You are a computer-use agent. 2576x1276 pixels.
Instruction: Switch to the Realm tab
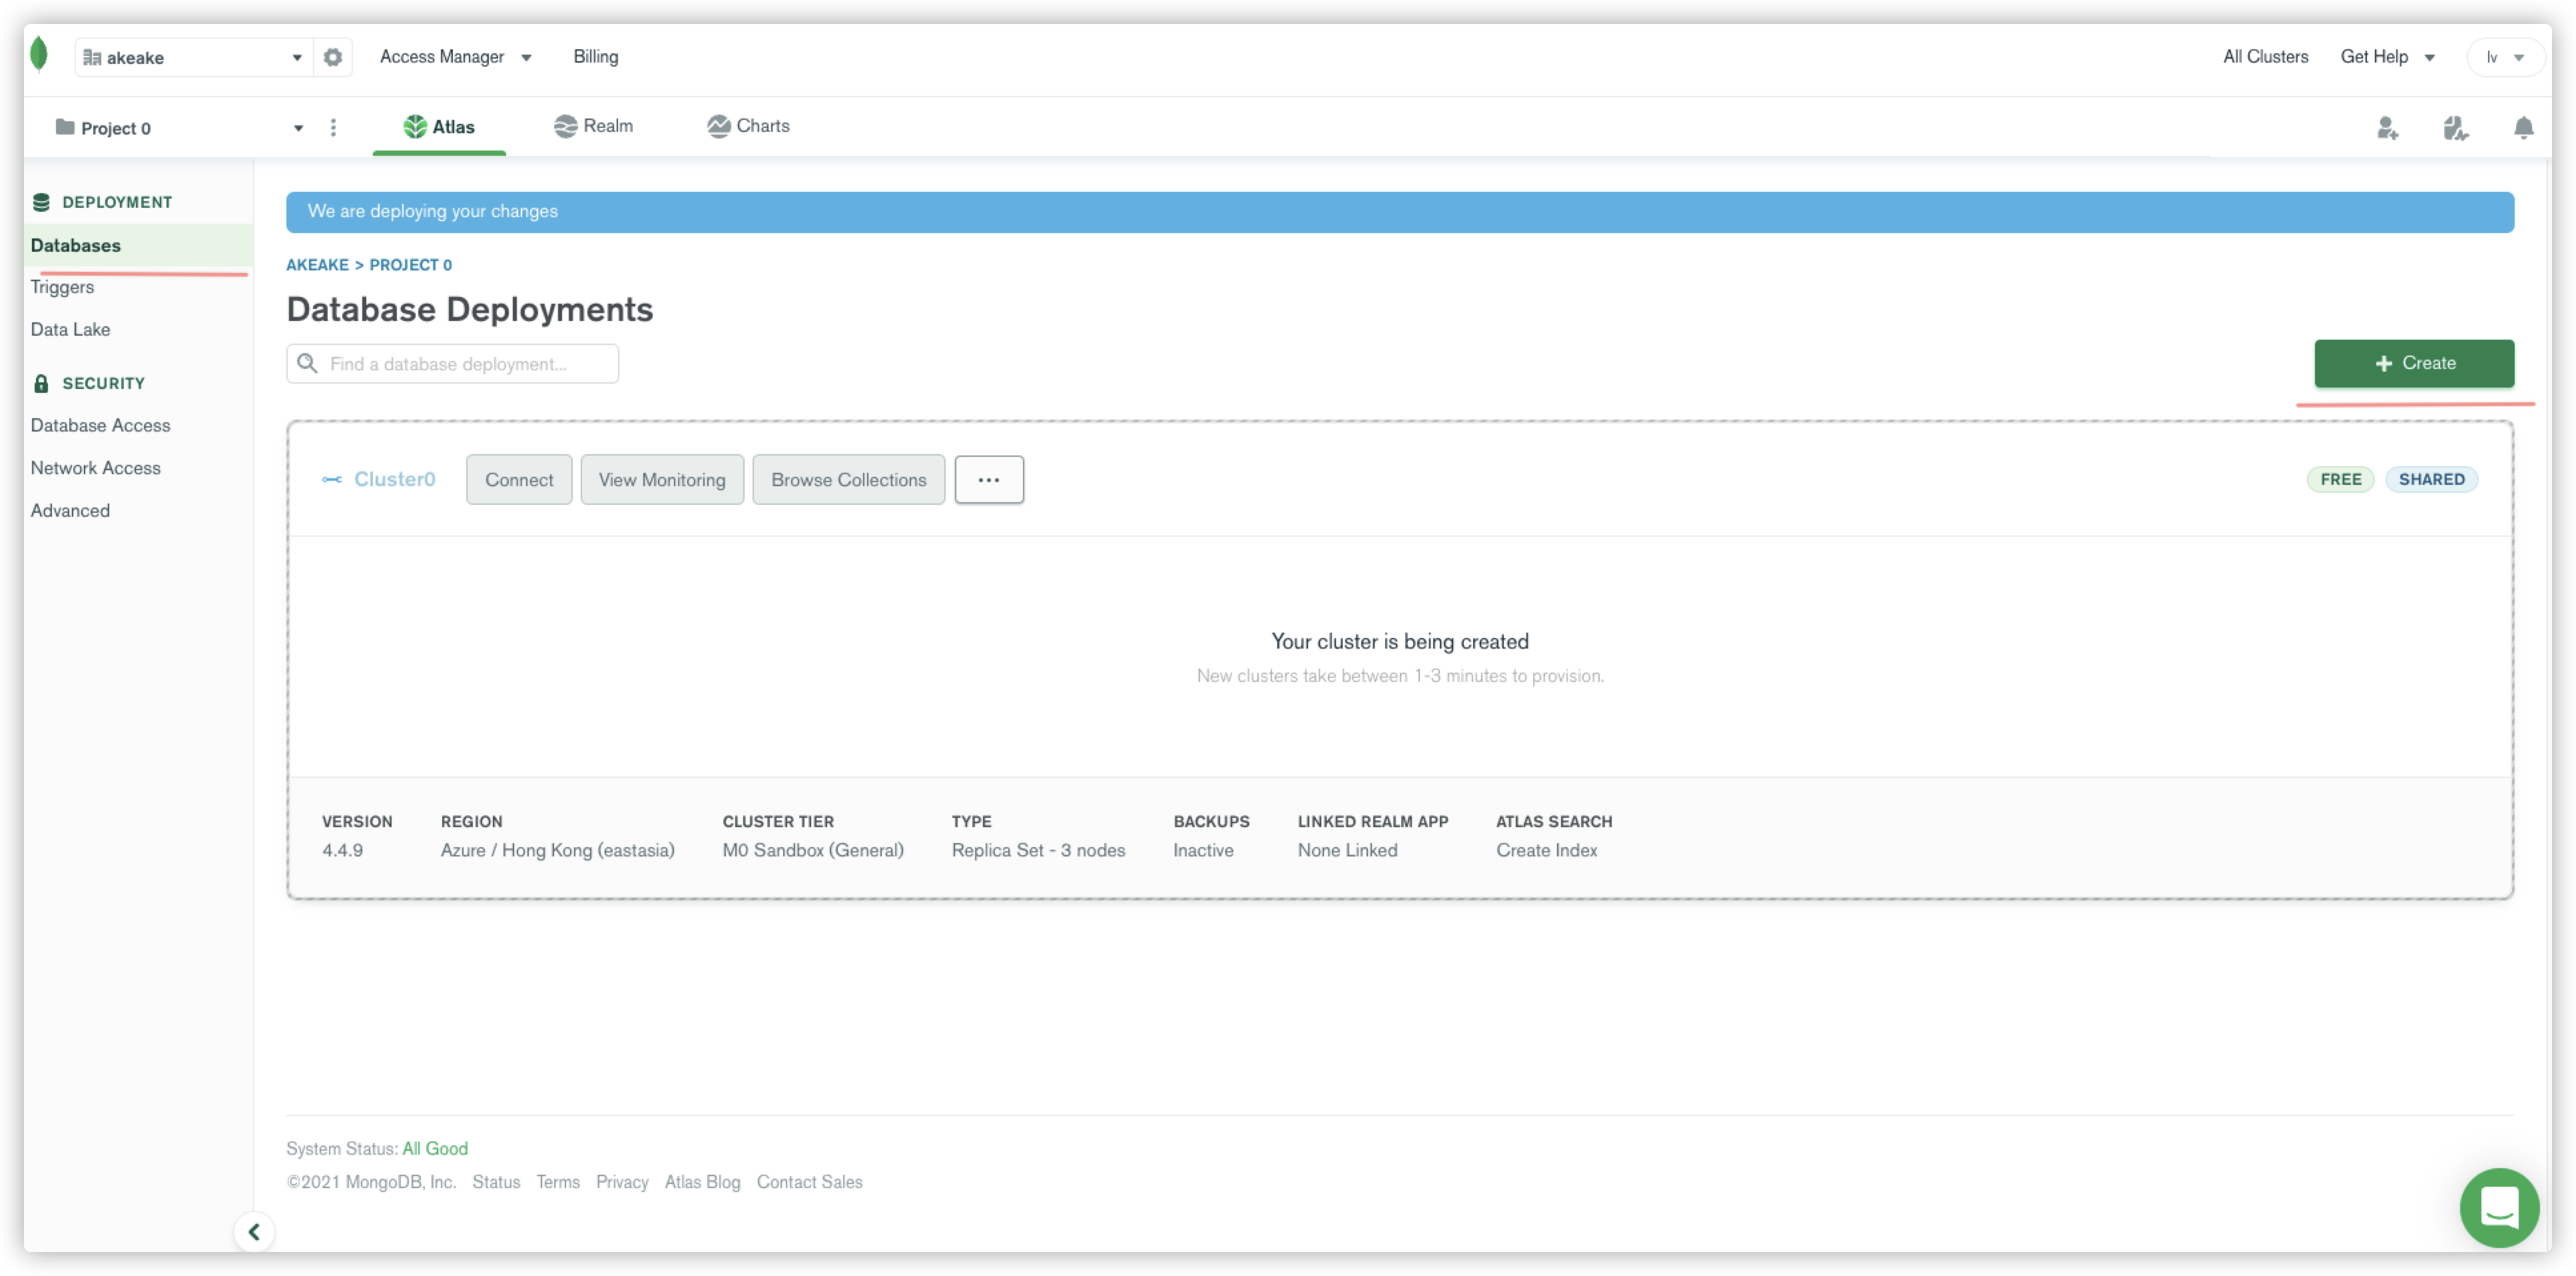[594, 126]
